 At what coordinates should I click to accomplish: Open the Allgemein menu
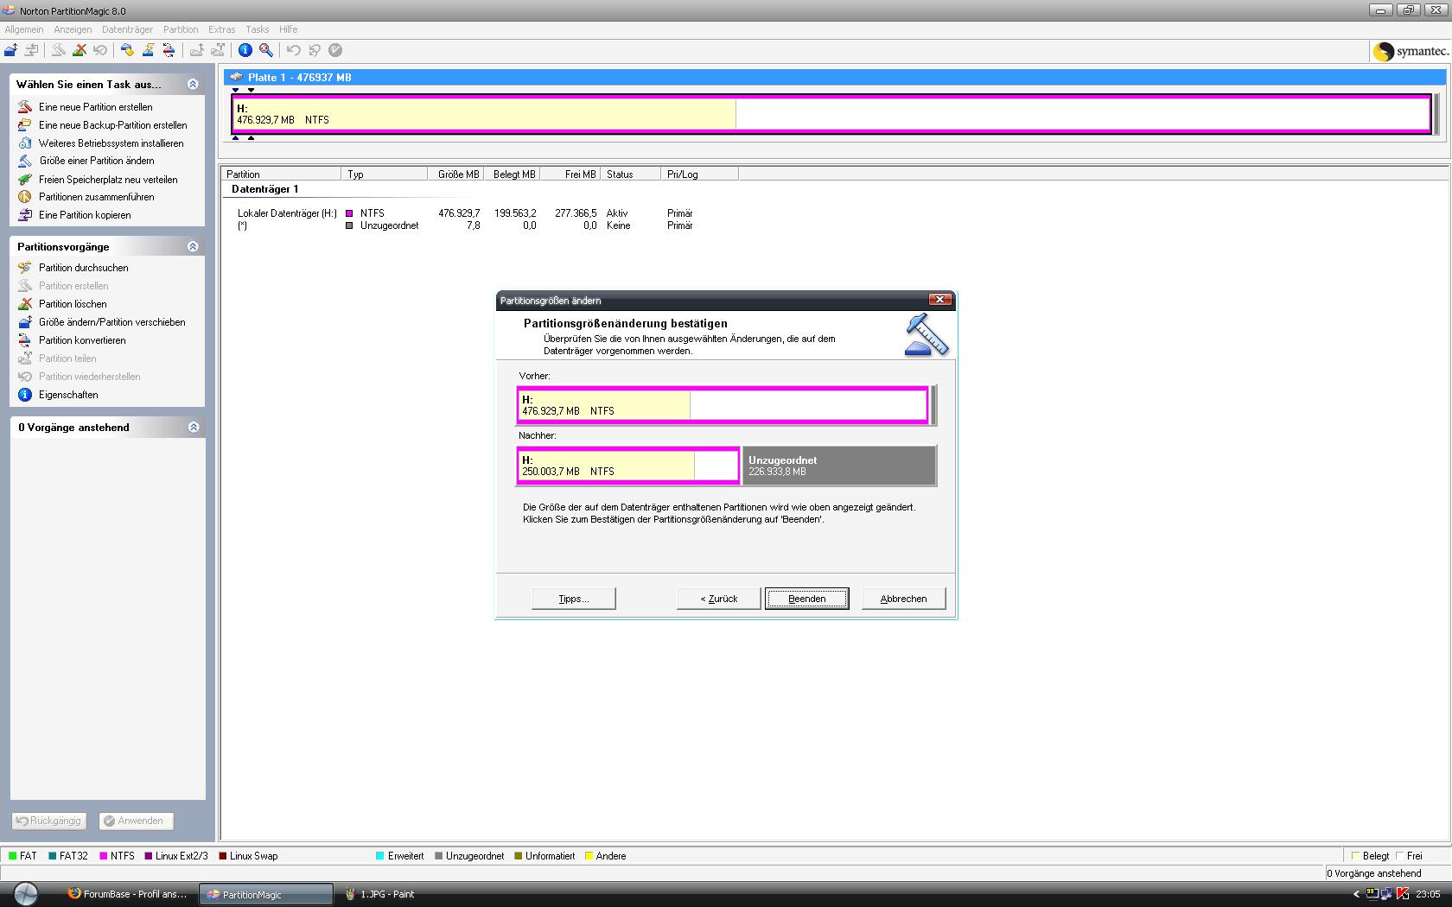[24, 29]
